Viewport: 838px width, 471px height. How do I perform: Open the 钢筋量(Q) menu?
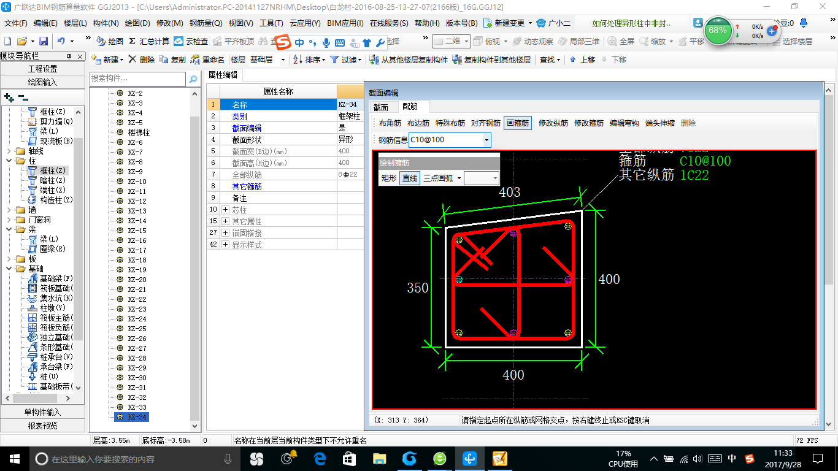(x=206, y=23)
